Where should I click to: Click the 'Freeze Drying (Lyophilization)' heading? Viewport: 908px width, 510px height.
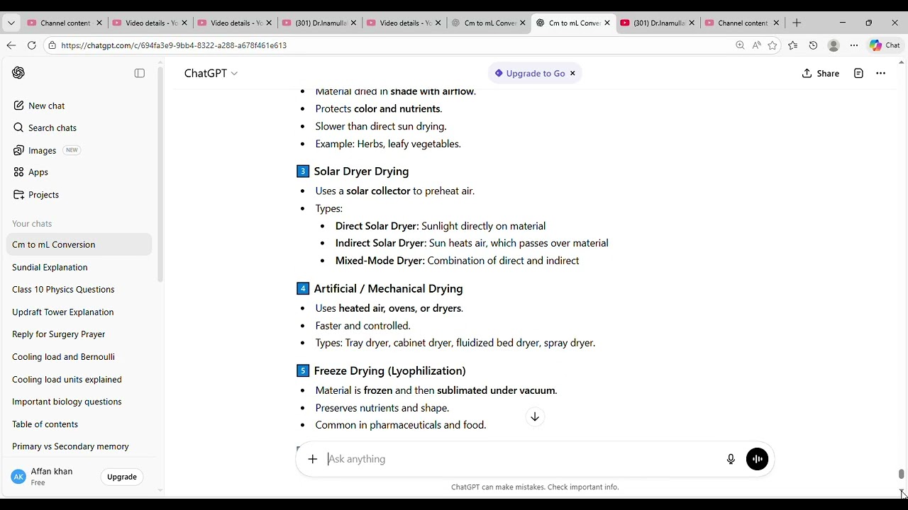389,370
